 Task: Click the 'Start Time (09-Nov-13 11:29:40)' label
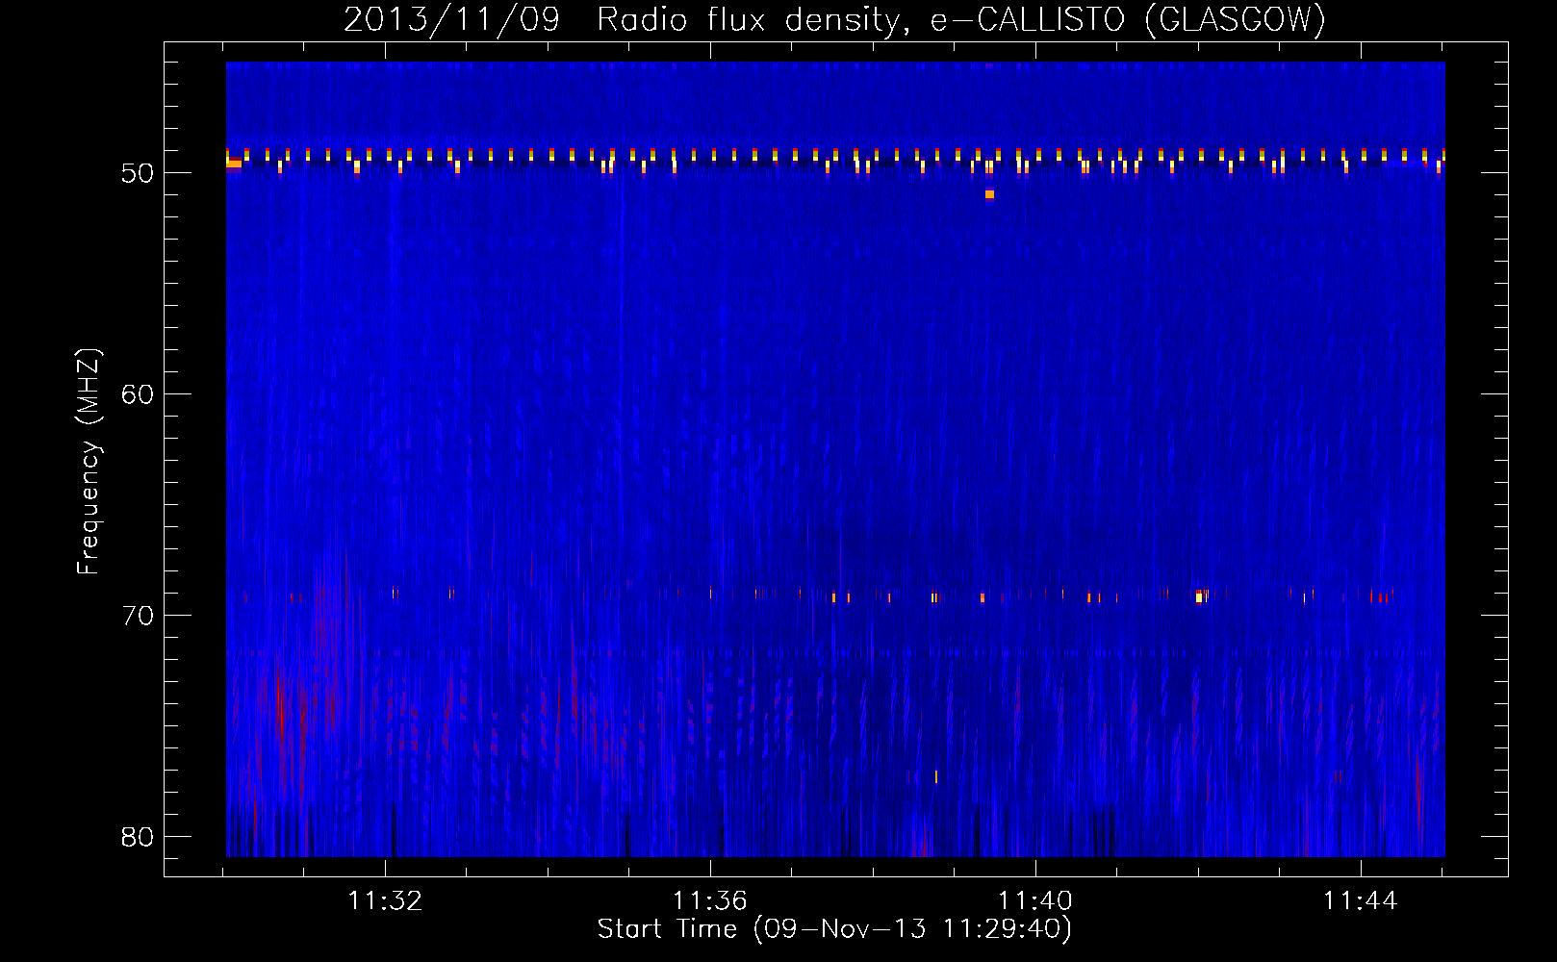[x=834, y=929]
